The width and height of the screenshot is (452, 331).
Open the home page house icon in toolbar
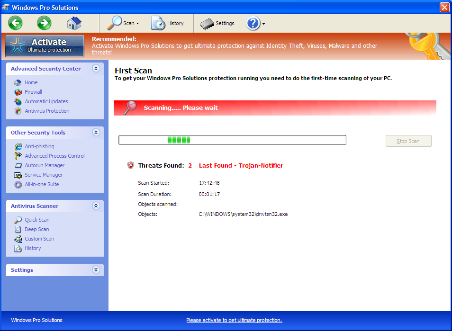click(74, 23)
